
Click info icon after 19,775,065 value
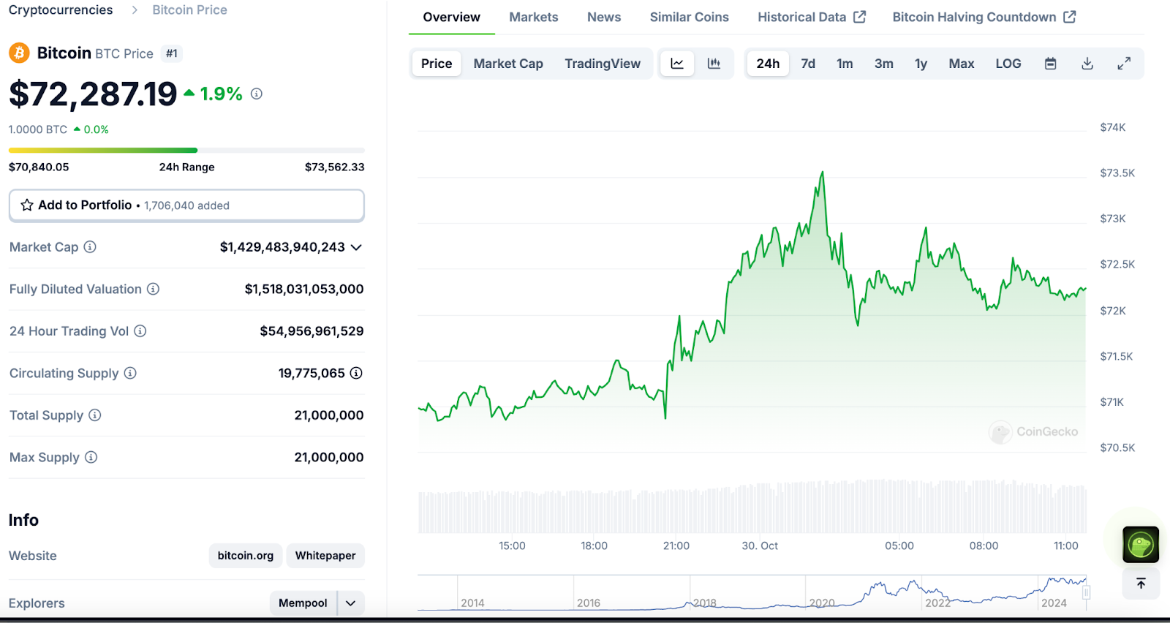[x=356, y=373]
